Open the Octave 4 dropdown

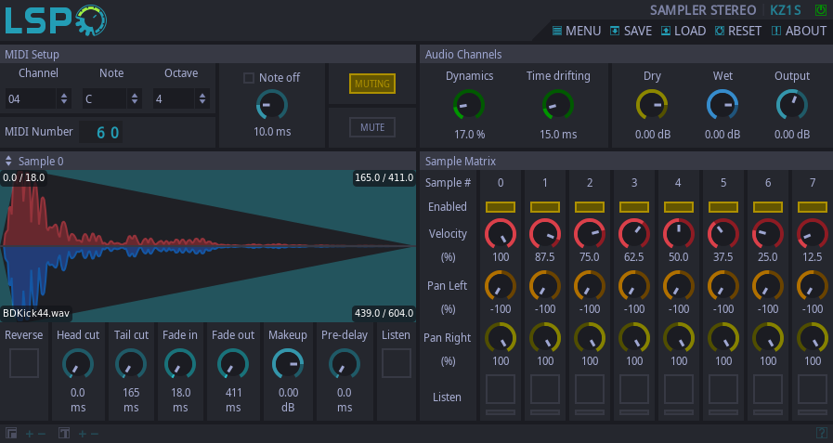(x=181, y=98)
